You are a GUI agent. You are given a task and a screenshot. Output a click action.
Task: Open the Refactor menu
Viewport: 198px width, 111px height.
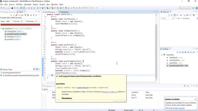(x=19, y=4)
